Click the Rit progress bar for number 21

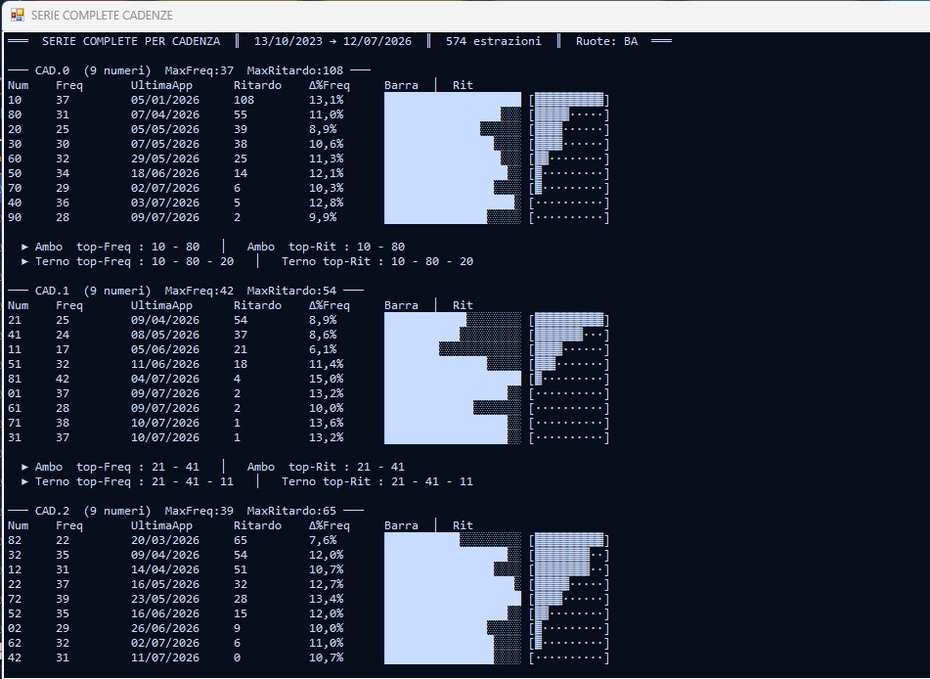pyautogui.click(x=569, y=320)
